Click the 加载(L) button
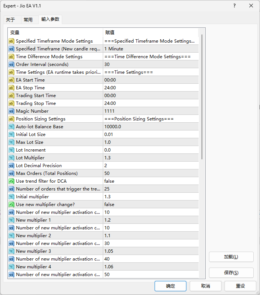This screenshot has width=260, height=295. (x=231, y=257)
